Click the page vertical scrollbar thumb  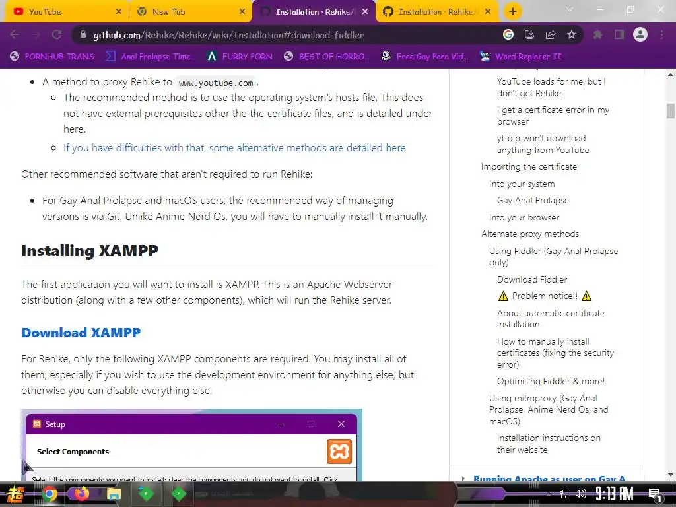click(x=671, y=110)
